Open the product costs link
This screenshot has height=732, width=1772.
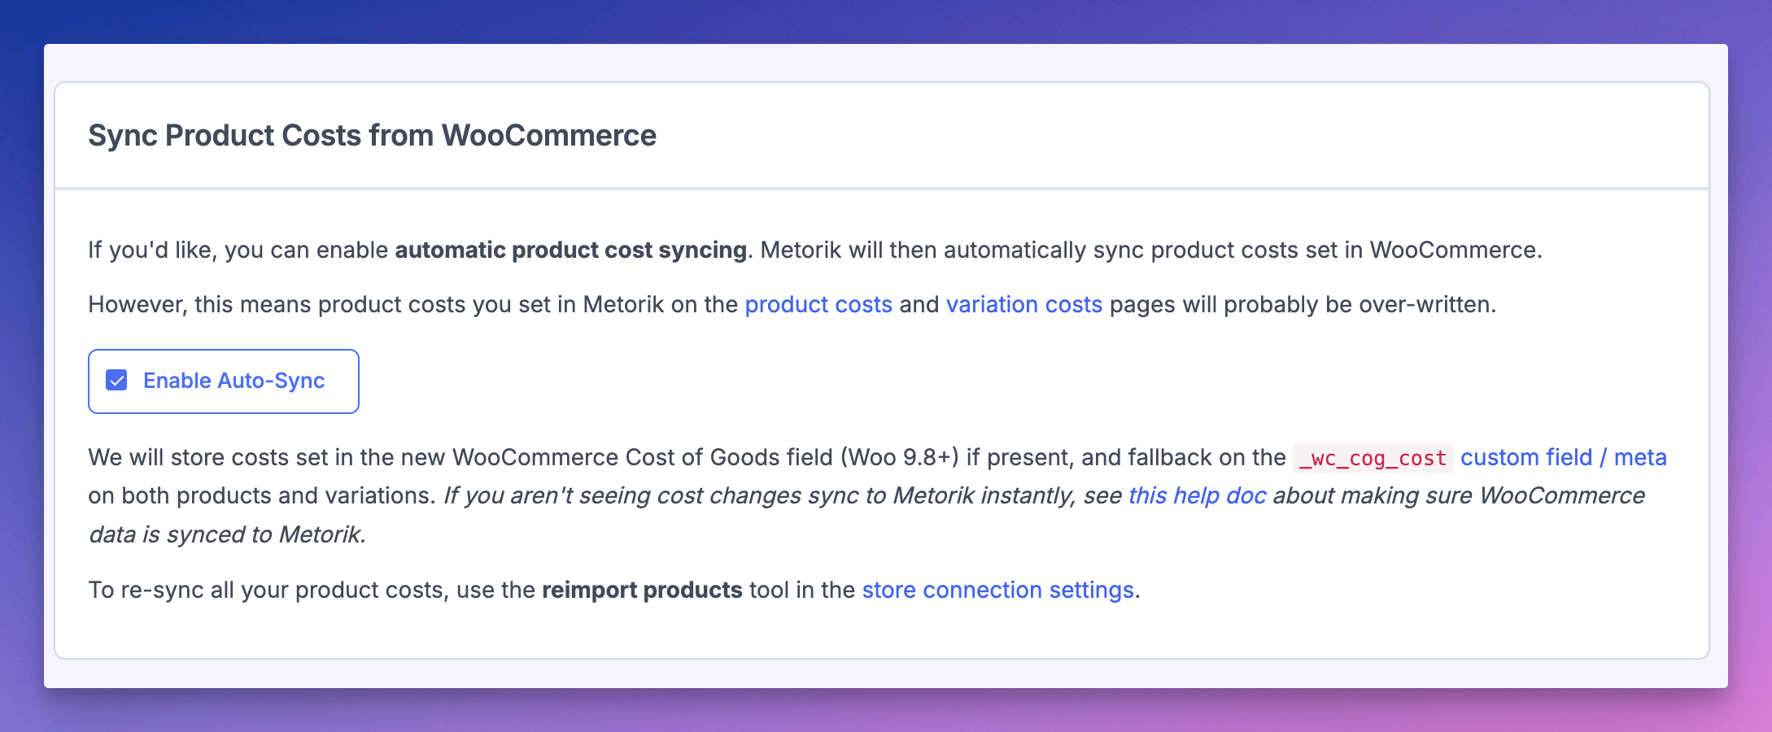[x=818, y=304]
